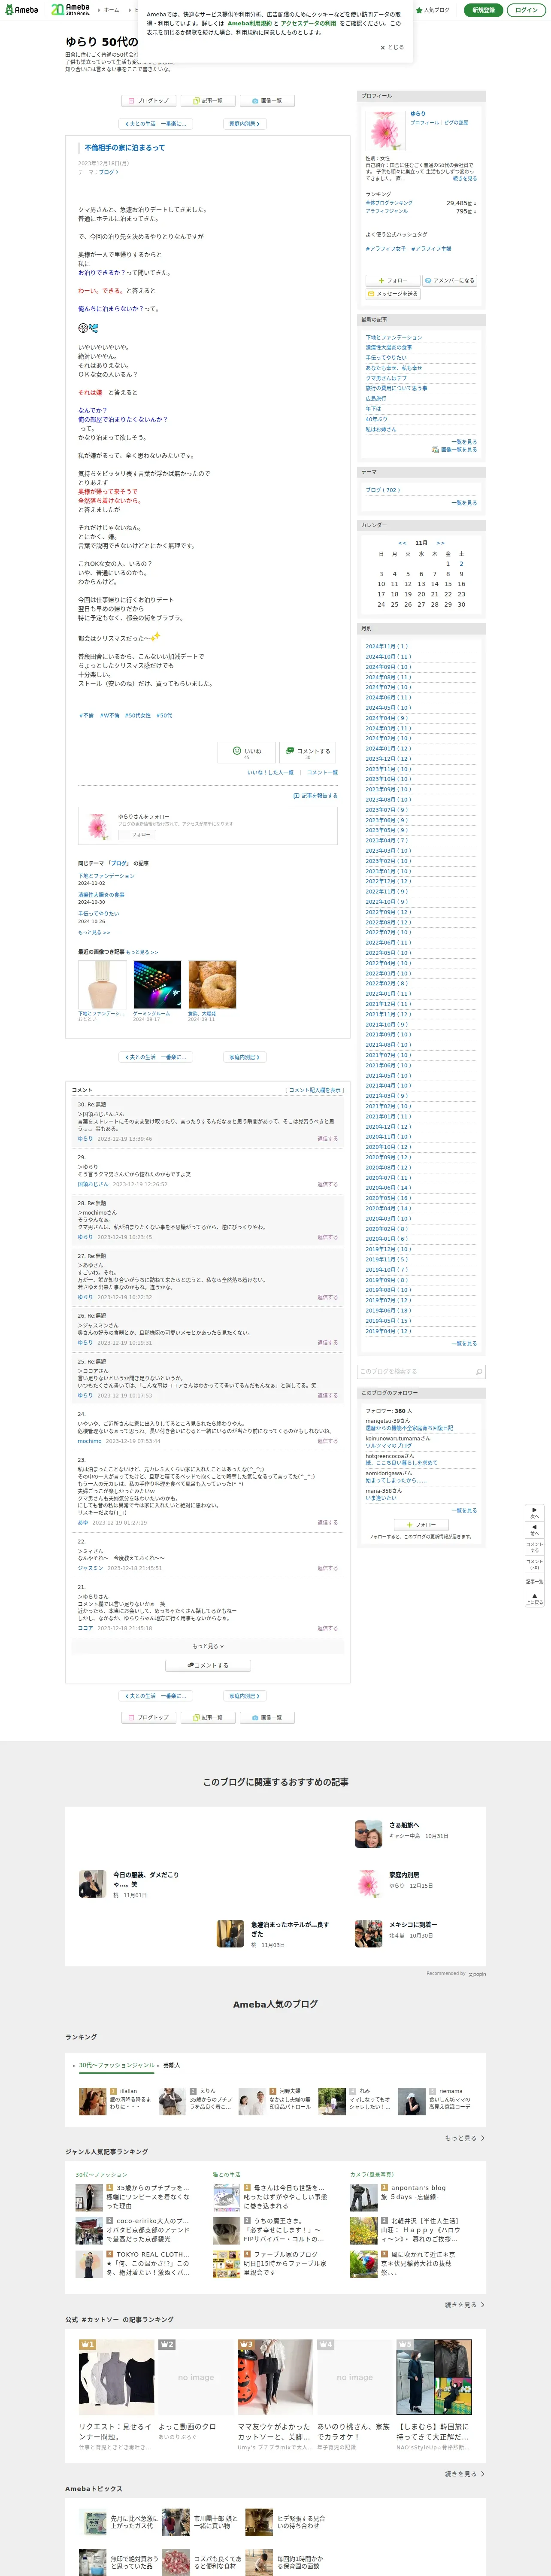This screenshot has height=2576, width=551.
Task: Open the ゲーミングルーム keyboard thumbnail
Action: (x=157, y=984)
